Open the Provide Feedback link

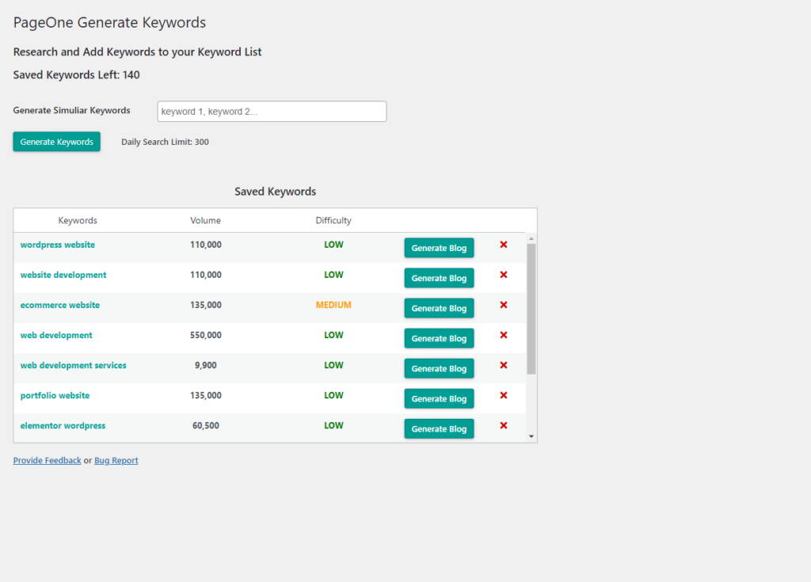point(47,460)
